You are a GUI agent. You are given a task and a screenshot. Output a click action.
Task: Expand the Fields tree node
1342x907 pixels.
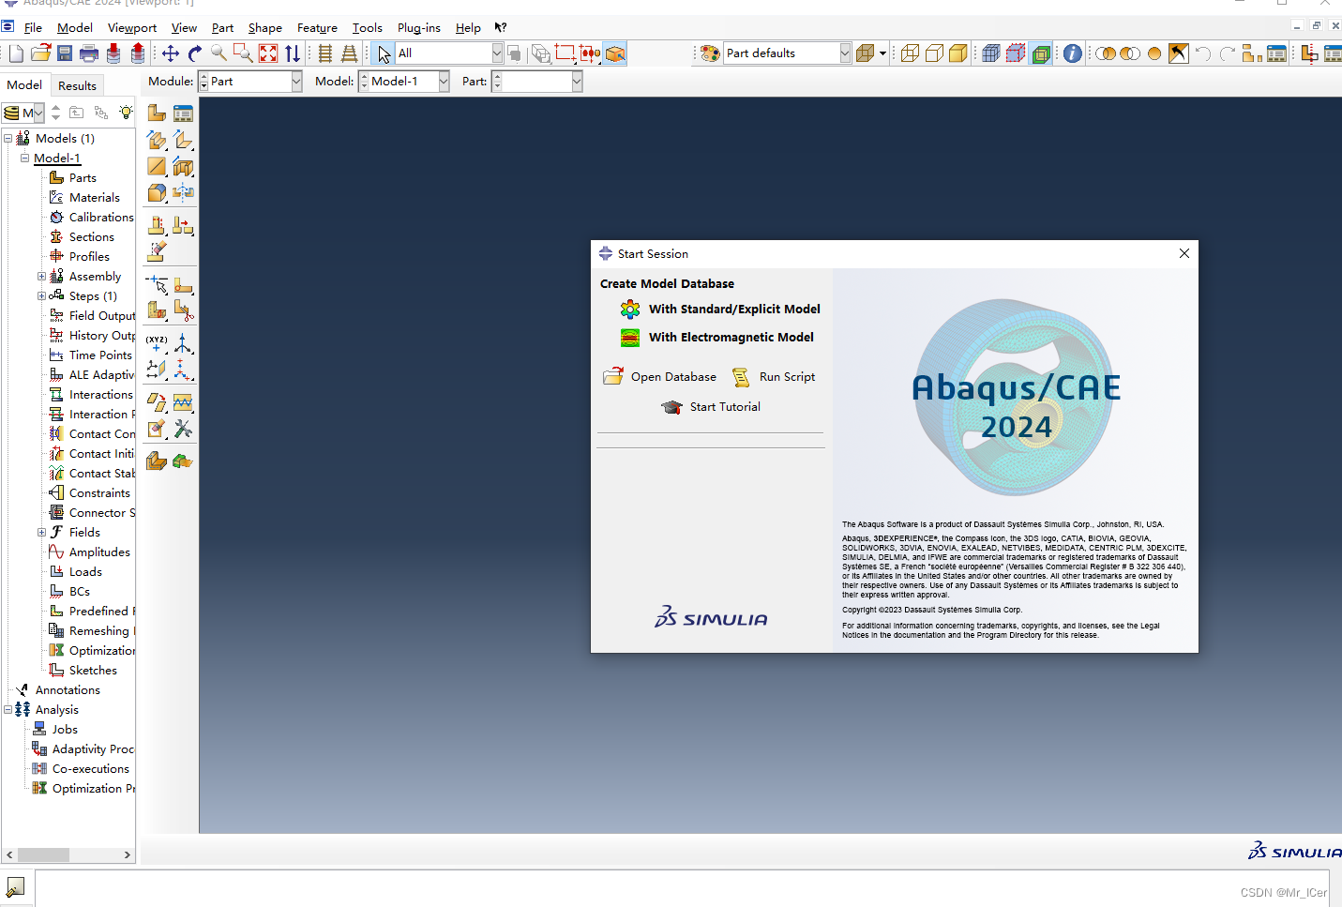[x=41, y=532]
